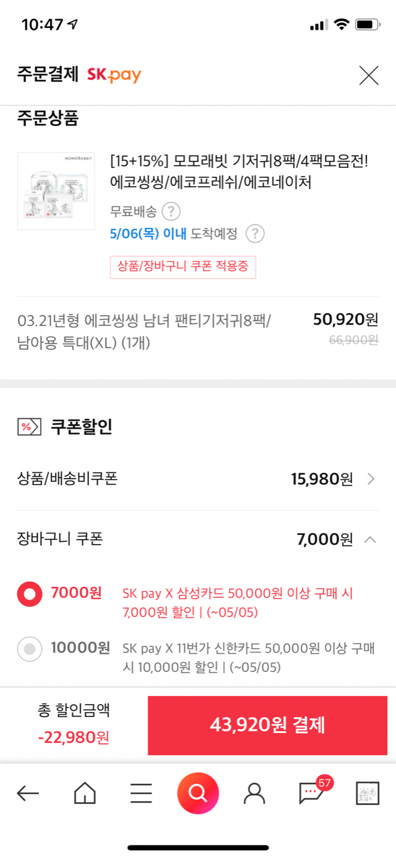This screenshot has height=859, width=396.
Task: Open my profile page icon
Action: 254,793
